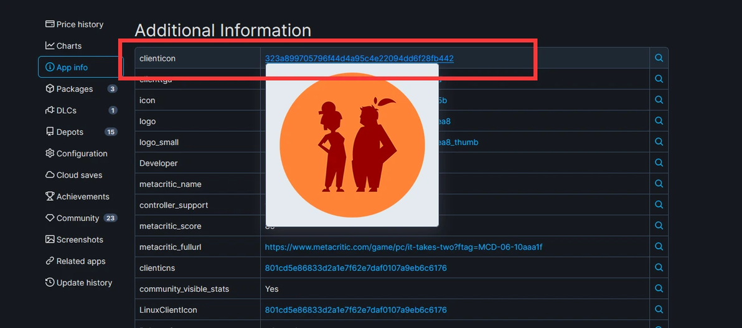
Task: Click the search icon in community_visible_stats row
Action: tap(659, 288)
